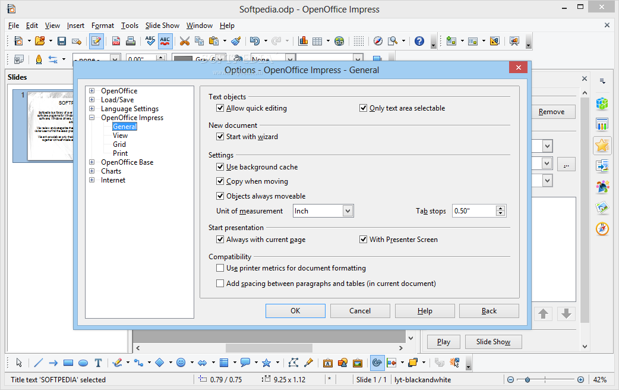The image size is (619, 390).
Task: Expand the Charts tree node
Action: [91, 171]
